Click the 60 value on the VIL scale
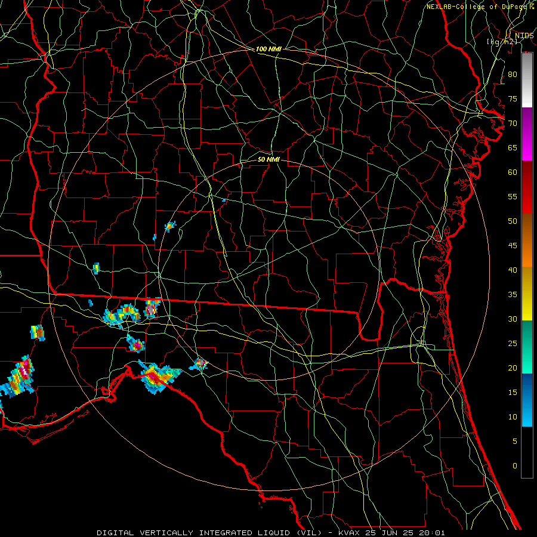The image size is (537, 537). [x=513, y=172]
